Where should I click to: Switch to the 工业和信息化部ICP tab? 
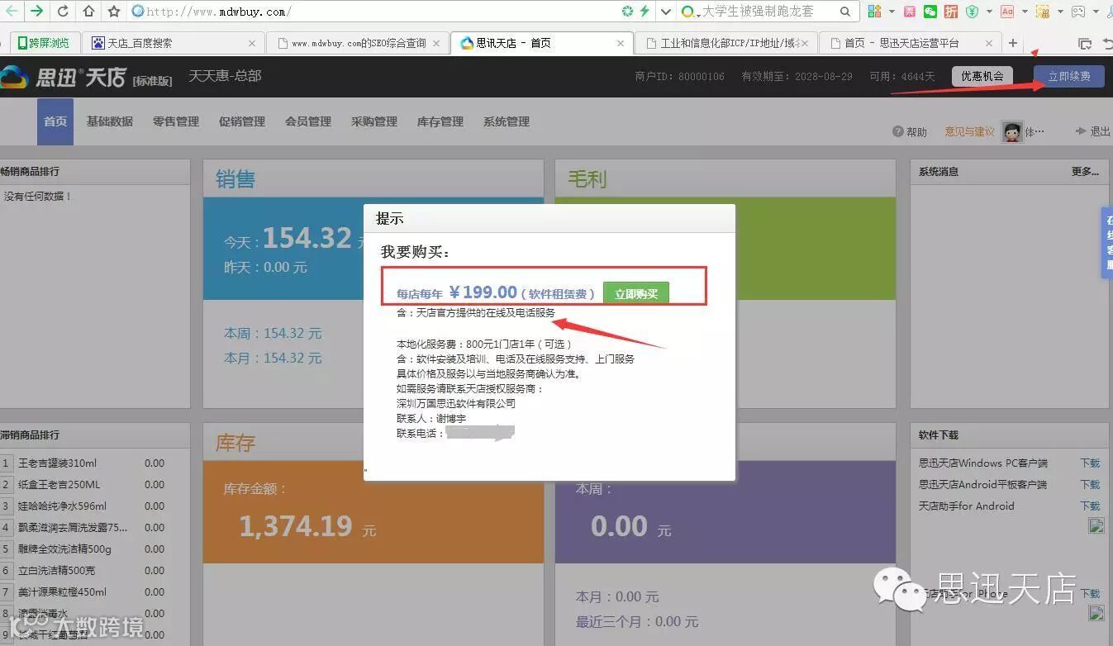(x=725, y=43)
